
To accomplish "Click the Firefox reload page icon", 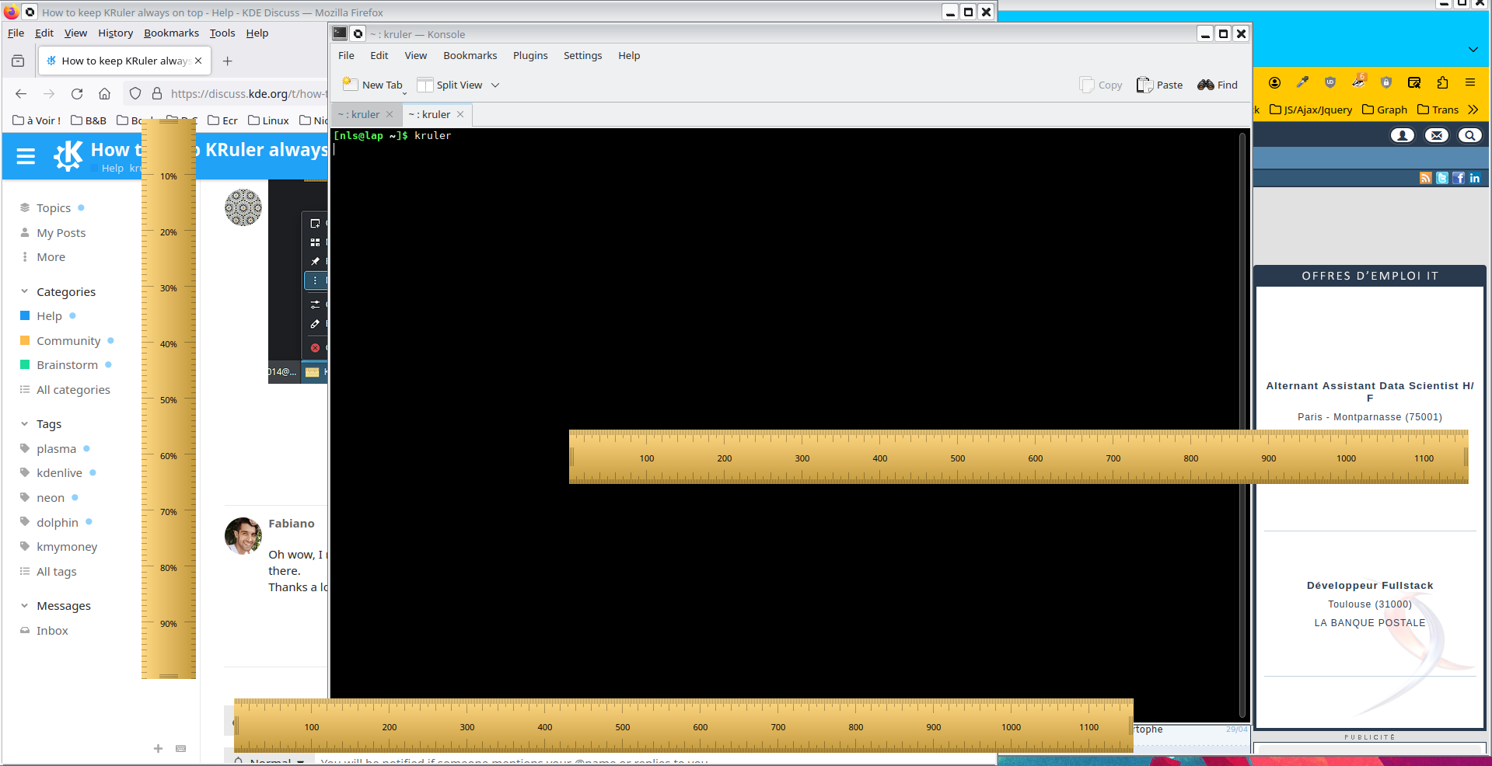I will click(x=77, y=94).
